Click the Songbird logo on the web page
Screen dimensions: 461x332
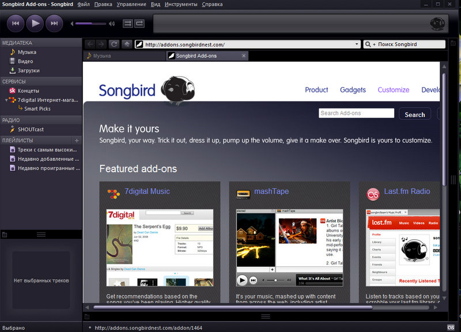(x=147, y=90)
